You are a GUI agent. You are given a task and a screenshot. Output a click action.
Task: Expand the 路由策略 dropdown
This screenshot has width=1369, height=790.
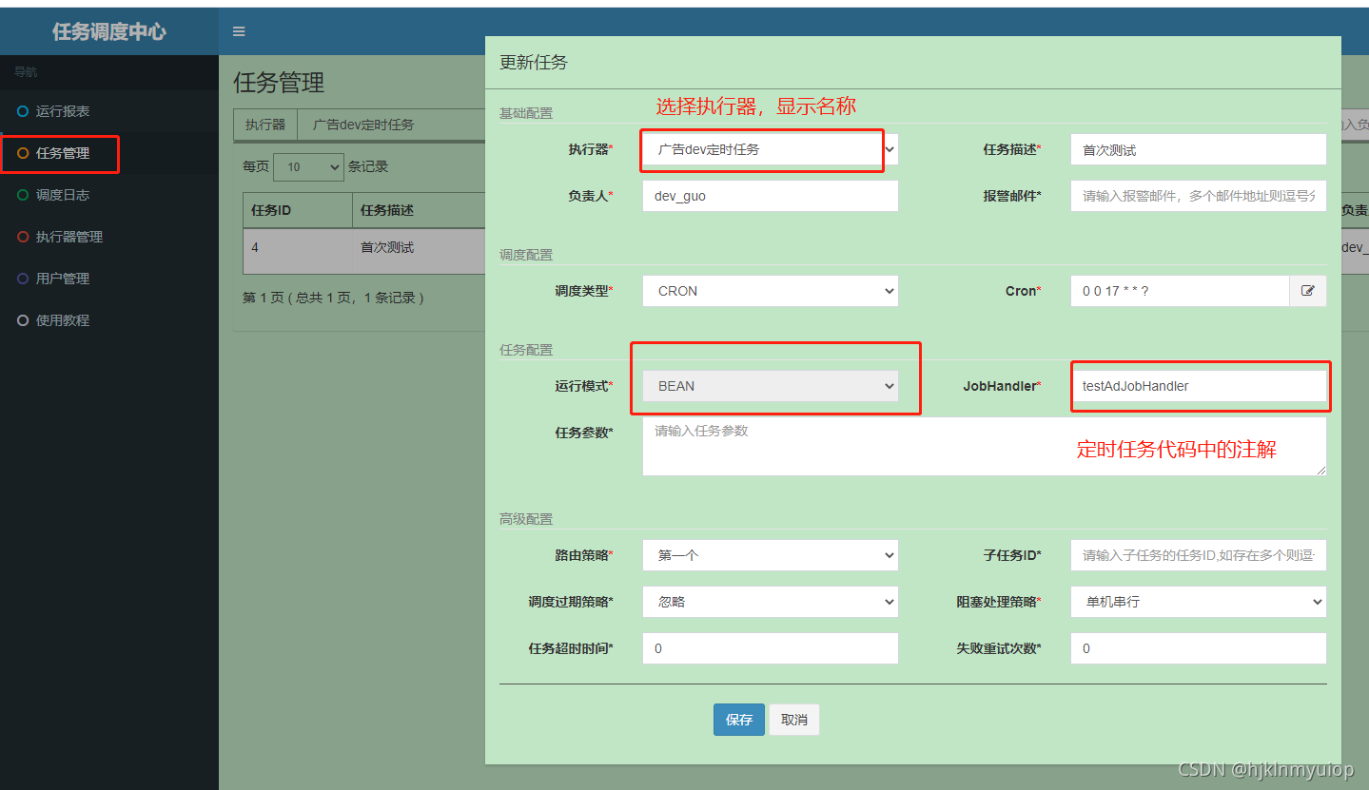[x=771, y=555]
